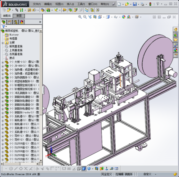
Task: Open Appearances tab in task pane
Action: tap(176, 50)
